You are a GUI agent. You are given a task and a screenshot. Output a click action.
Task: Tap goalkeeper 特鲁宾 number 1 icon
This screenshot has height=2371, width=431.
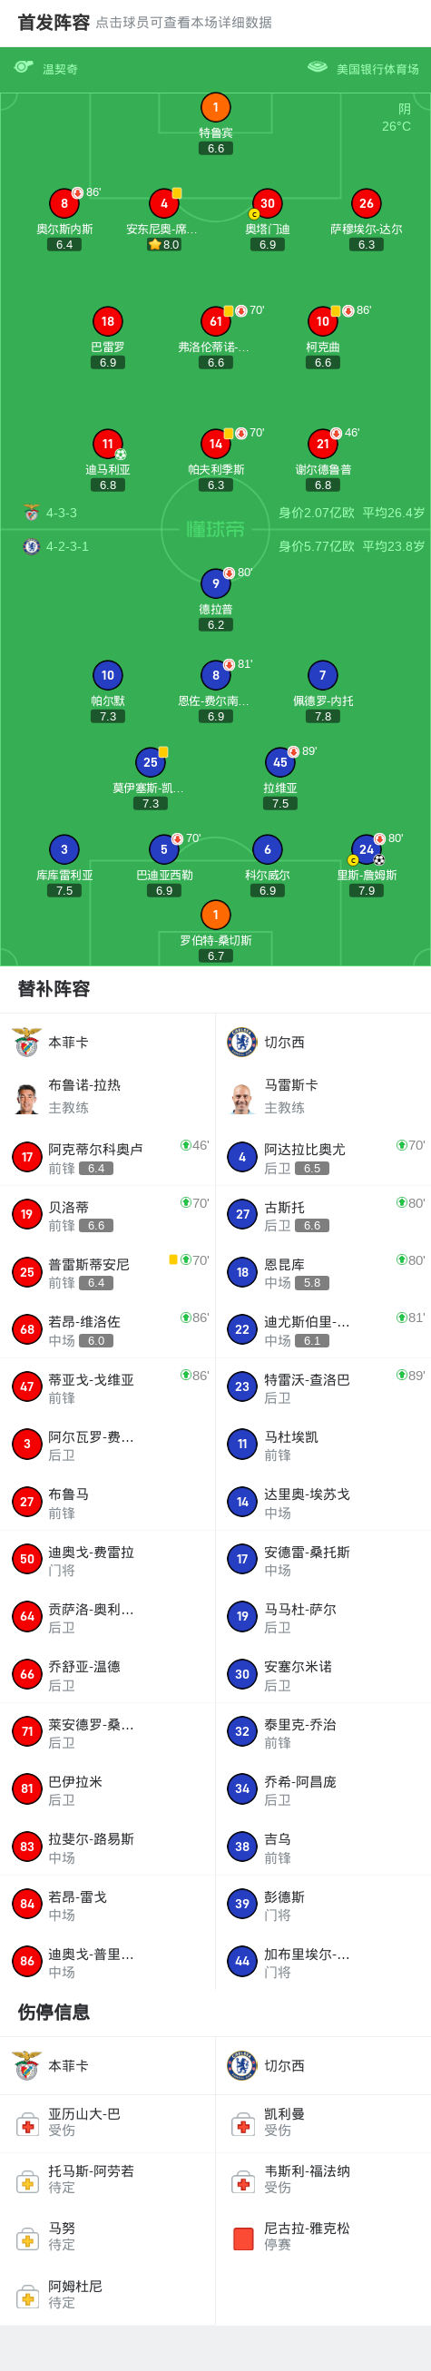(x=216, y=108)
